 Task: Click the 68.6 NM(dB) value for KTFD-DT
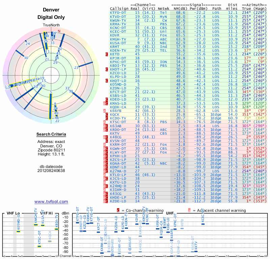(x=181, y=13)
